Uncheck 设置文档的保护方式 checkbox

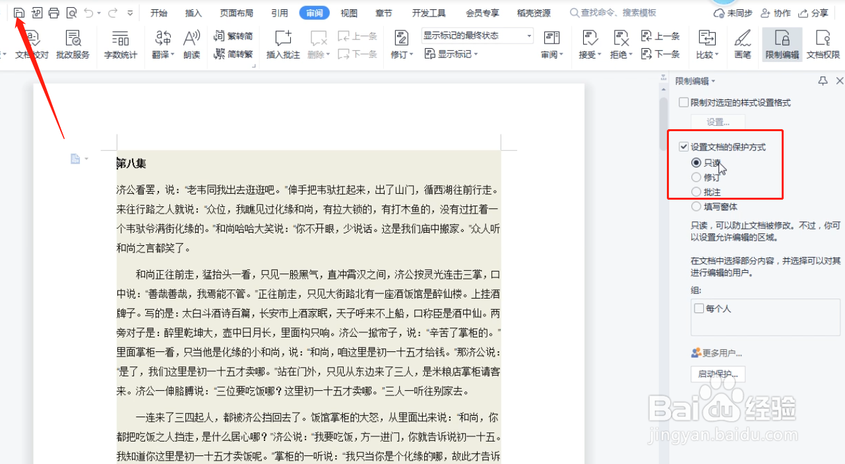[x=683, y=147]
